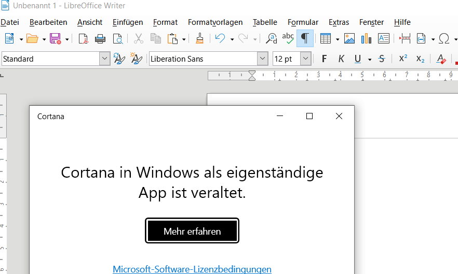The height and width of the screenshot is (274, 458).
Task: Insert a field
Action: [x=421, y=38]
